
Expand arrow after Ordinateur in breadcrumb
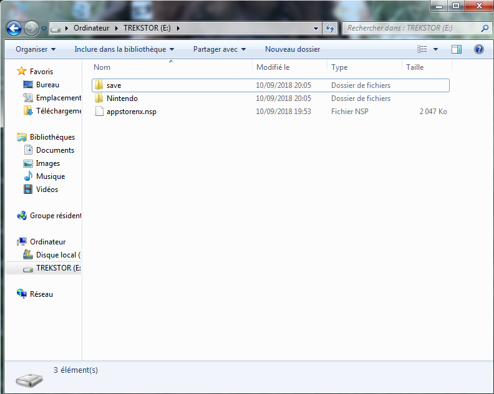click(117, 28)
